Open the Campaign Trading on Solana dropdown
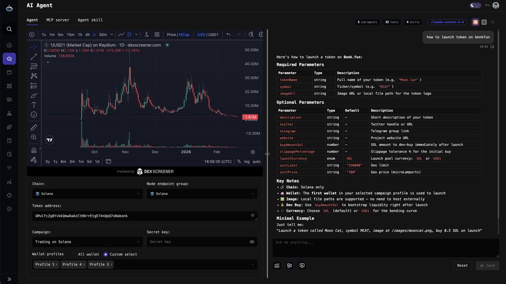The image size is (506, 284). click(x=87, y=242)
